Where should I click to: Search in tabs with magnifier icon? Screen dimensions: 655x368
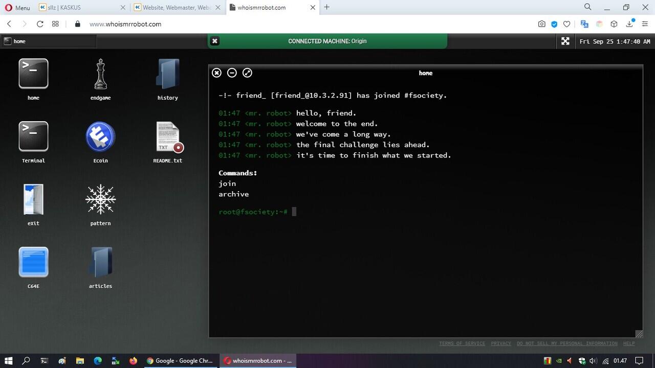coord(588,7)
